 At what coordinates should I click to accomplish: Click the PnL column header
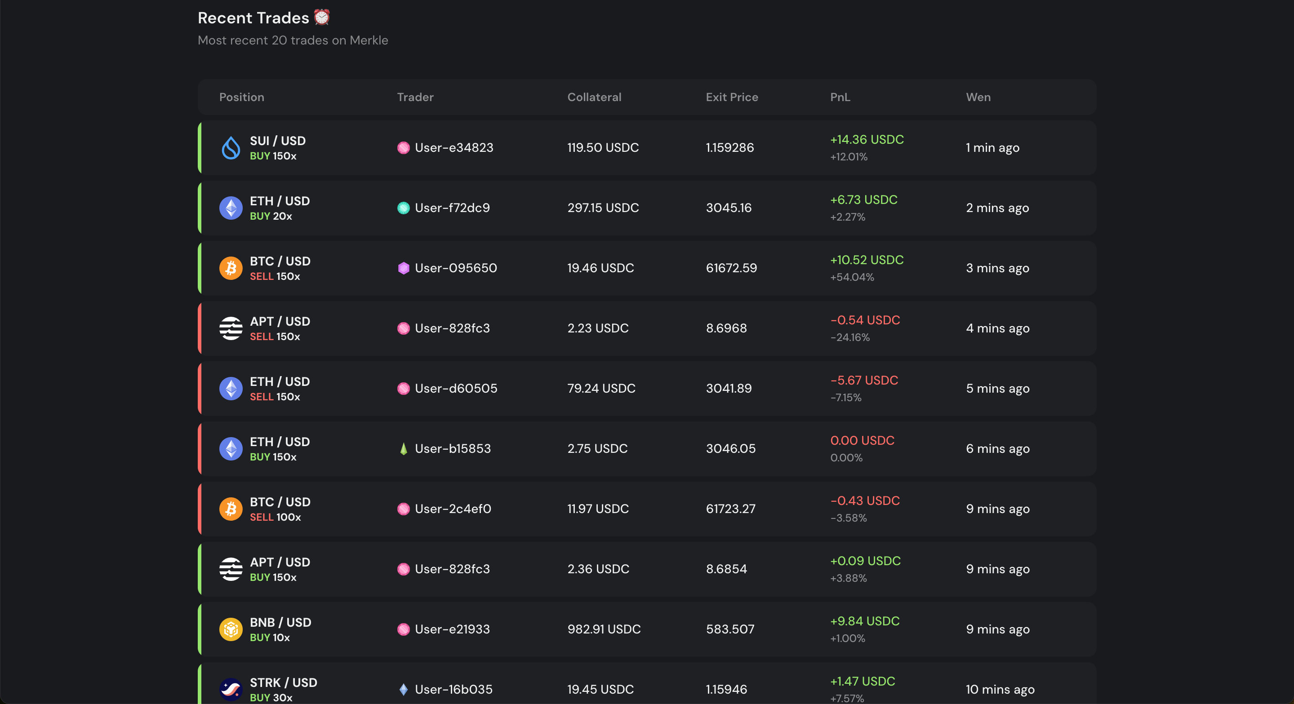[x=840, y=97]
